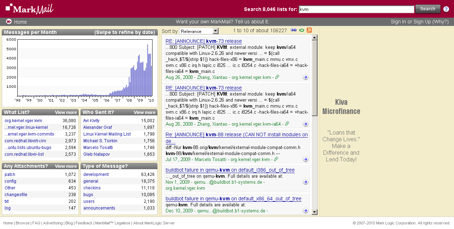The image size is (454, 229).
Task: Open Blog in the footer
Action: [69, 223]
